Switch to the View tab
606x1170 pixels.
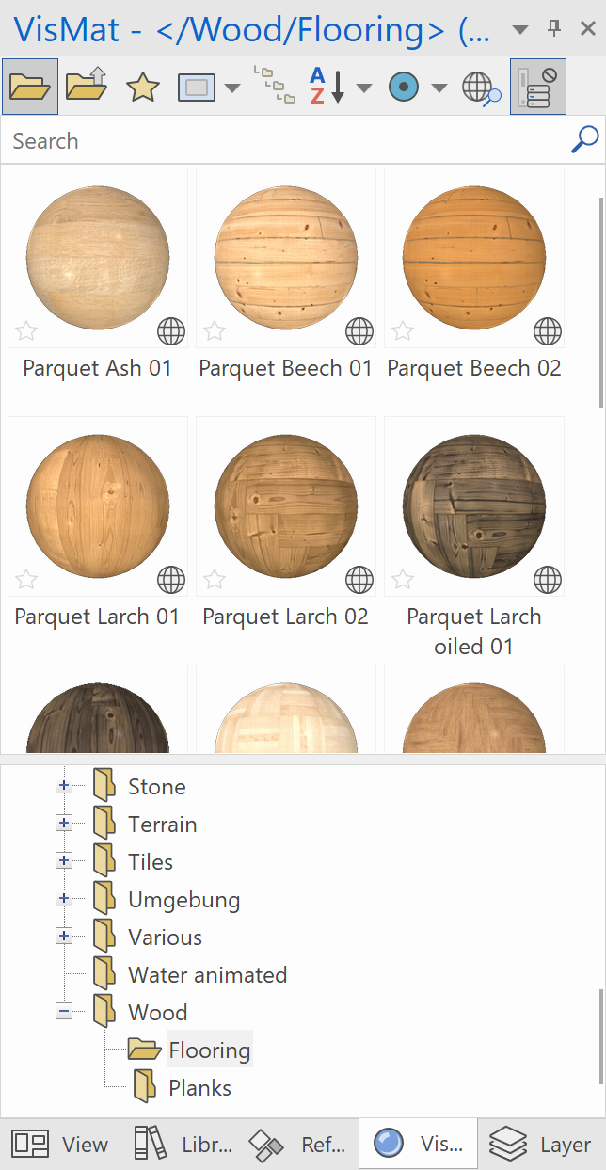click(60, 1145)
